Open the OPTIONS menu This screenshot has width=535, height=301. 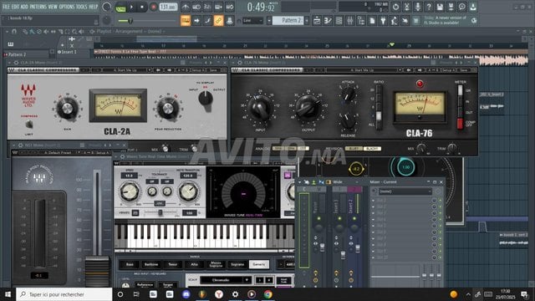coord(67,7)
